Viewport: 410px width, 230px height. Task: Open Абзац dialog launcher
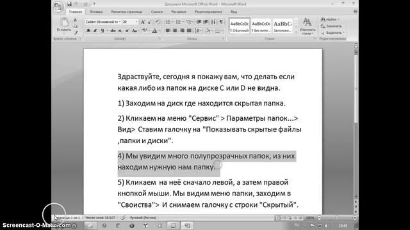(224, 38)
